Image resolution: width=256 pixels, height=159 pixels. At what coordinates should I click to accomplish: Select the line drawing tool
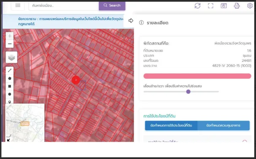pos(10,71)
